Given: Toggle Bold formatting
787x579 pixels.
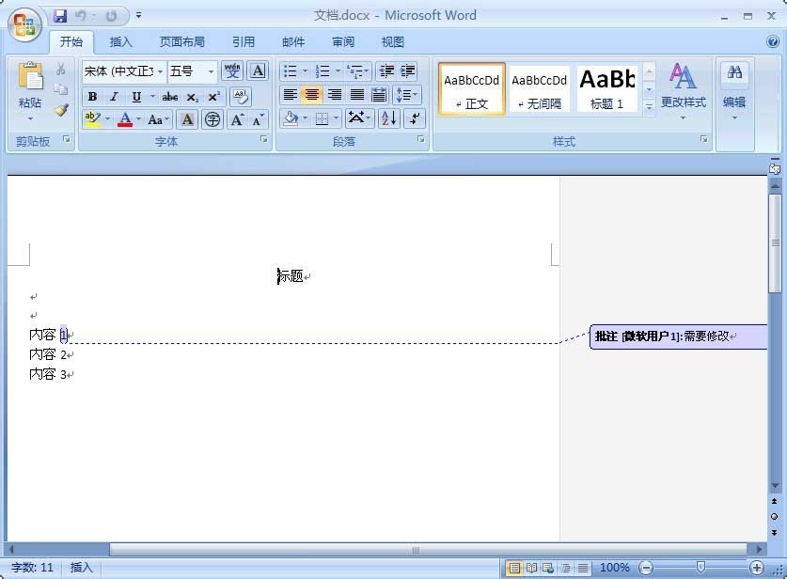Looking at the screenshot, I should coord(92,97).
